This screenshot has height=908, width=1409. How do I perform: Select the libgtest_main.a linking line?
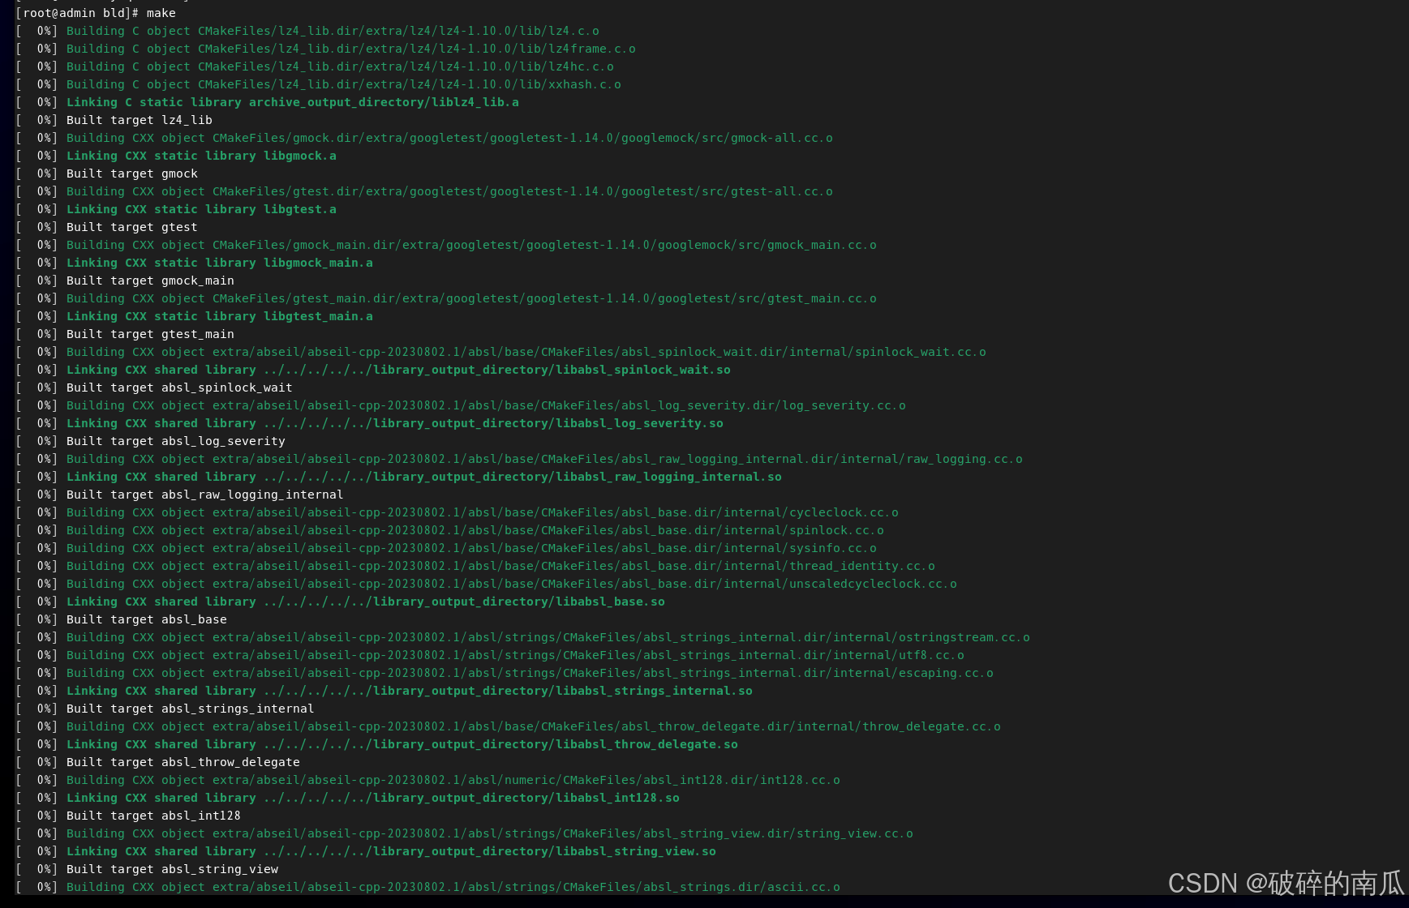(x=219, y=316)
